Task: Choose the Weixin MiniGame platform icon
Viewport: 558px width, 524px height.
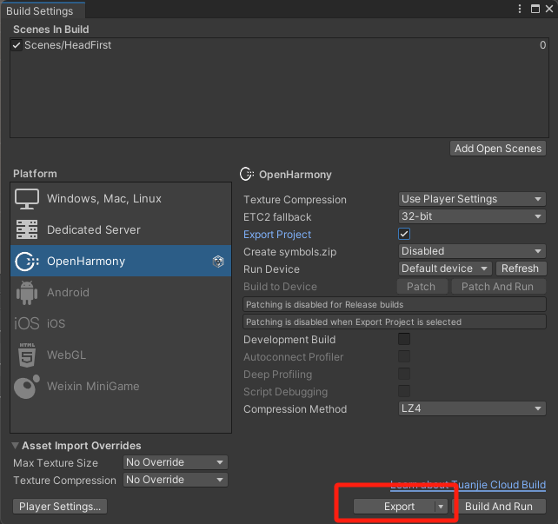Action: (x=27, y=387)
